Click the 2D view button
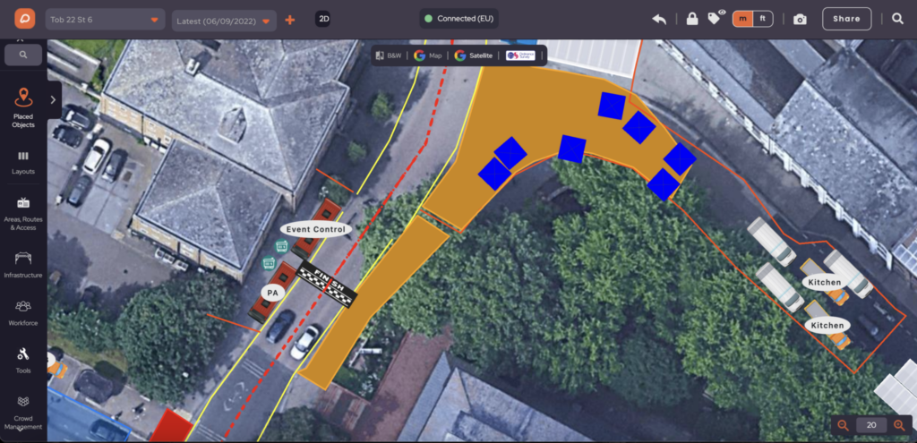 point(323,19)
